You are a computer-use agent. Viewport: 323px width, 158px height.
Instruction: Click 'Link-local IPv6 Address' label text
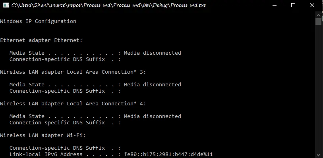coord(46,154)
